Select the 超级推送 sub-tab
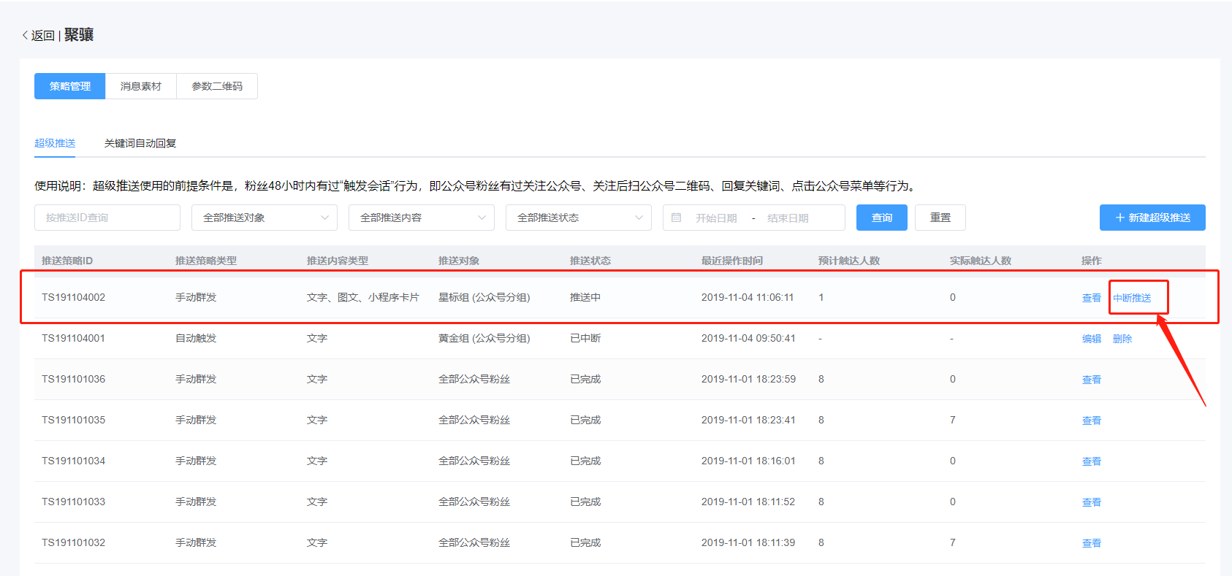Screen dimensions: 1232x576 [x=55, y=143]
